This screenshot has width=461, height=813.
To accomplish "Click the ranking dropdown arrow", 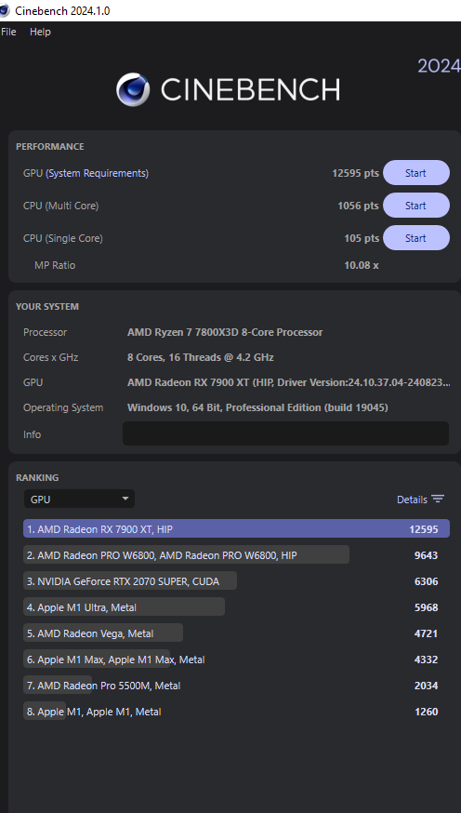I will (x=125, y=499).
